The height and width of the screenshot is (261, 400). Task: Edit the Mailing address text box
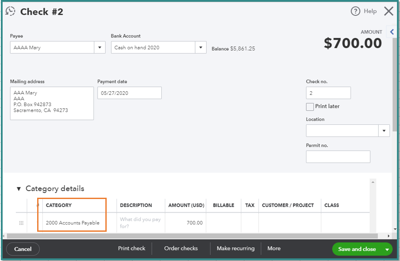point(52,103)
